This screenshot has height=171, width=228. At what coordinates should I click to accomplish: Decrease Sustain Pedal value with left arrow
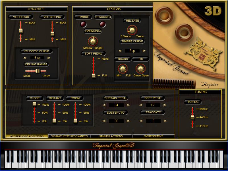[104, 105]
